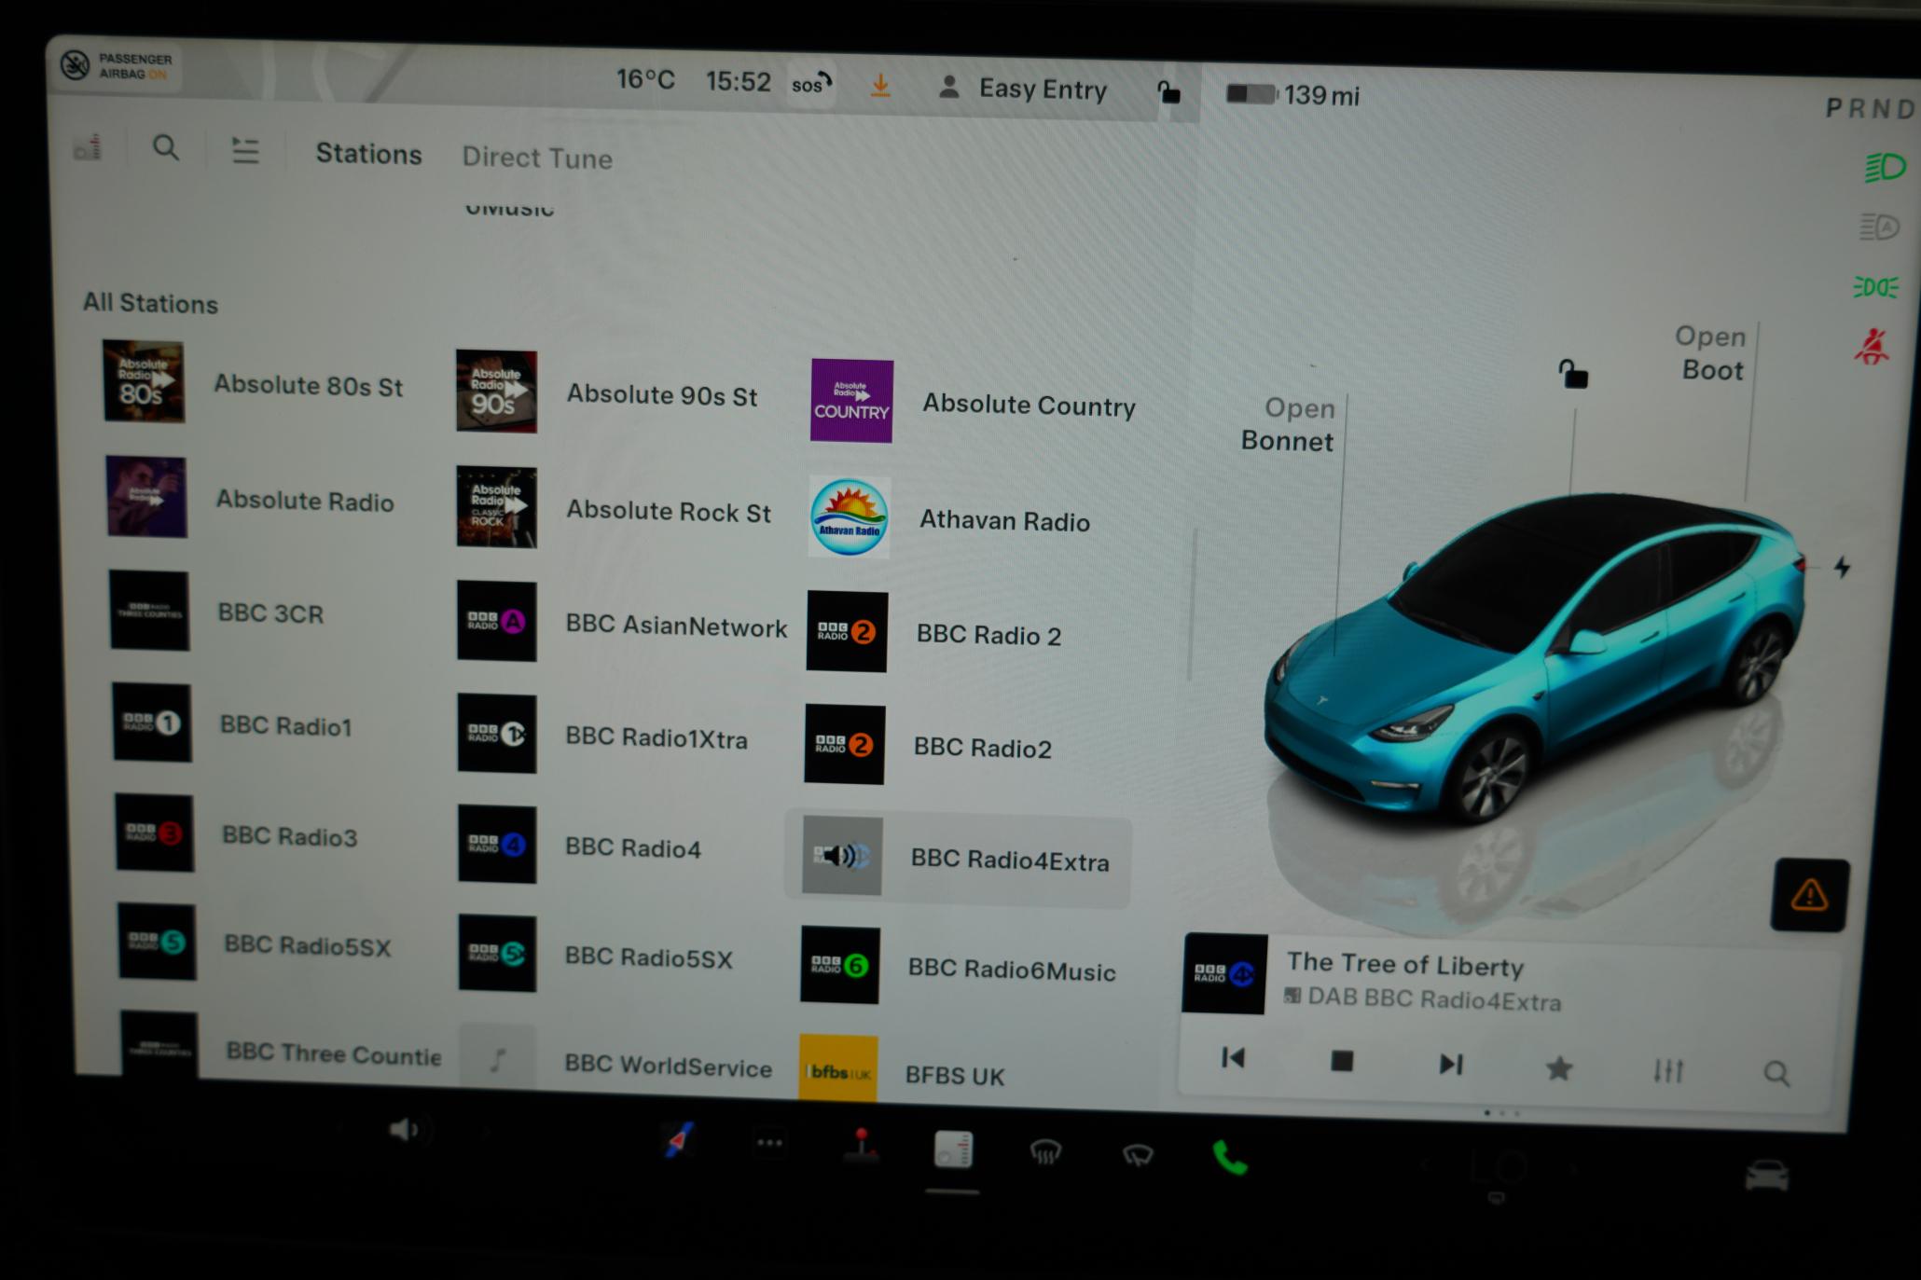Select BFBS UK station
1921x1280 pixels.
(903, 1071)
